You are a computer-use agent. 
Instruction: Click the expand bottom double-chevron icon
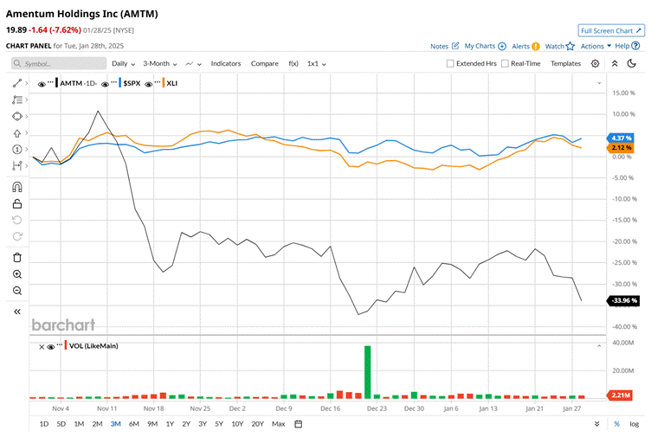[x=596, y=424]
